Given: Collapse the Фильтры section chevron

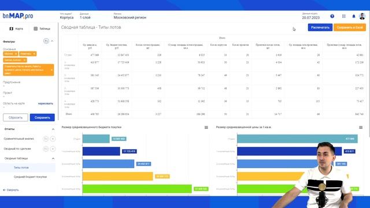Looking at the screenshot, I should click(x=52, y=41).
